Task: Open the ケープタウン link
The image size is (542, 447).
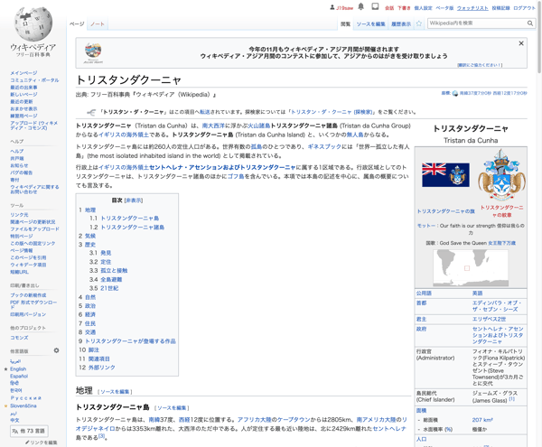Action: (294, 420)
